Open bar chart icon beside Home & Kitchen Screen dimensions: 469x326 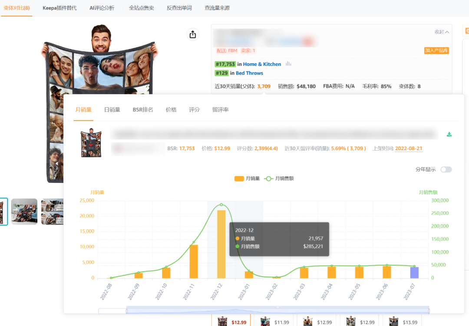[x=288, y=64]
